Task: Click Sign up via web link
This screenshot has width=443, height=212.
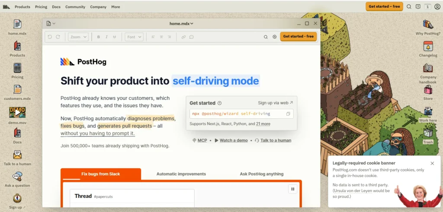Action: [x=276, y=103]
